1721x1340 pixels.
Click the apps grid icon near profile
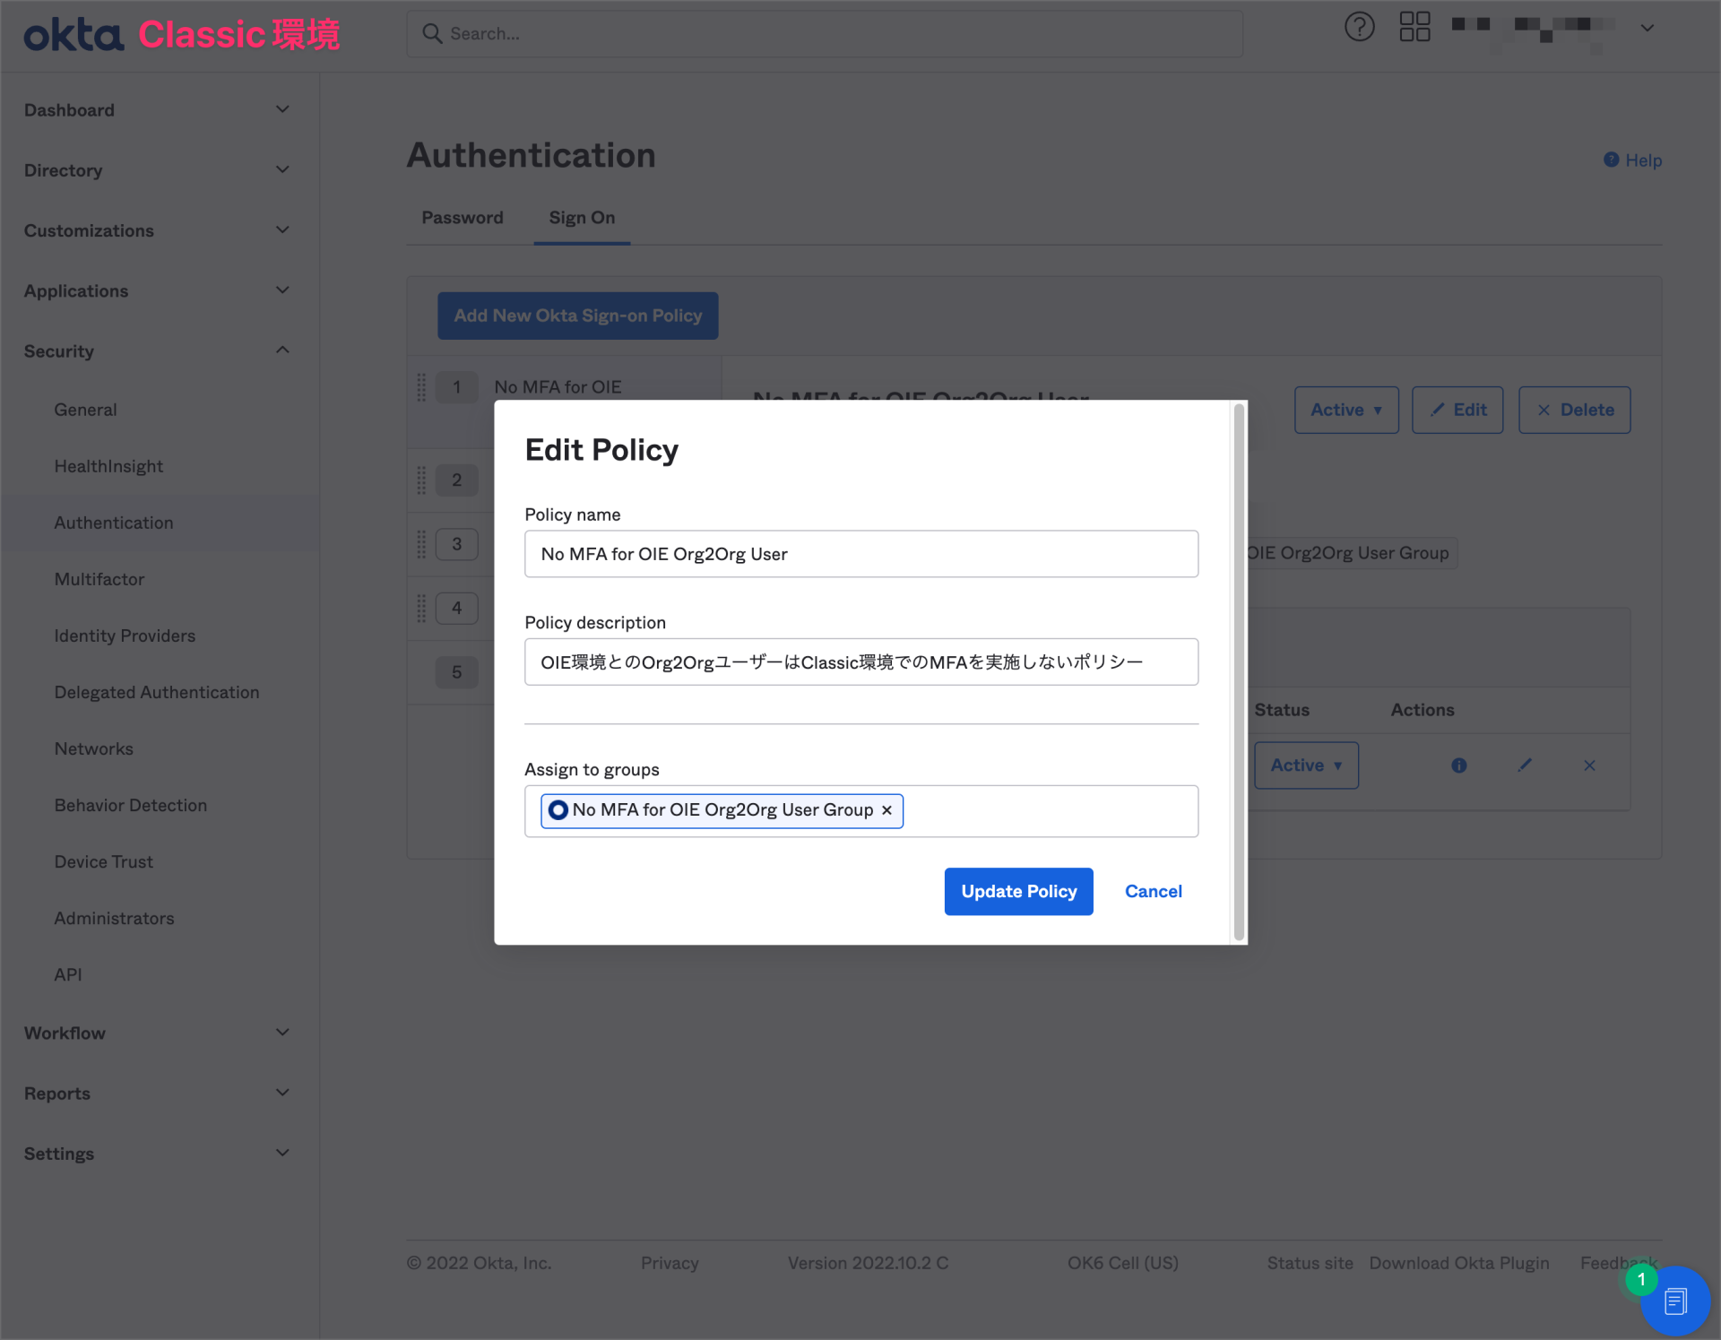pyautogui.click(x=1414, y=27)
